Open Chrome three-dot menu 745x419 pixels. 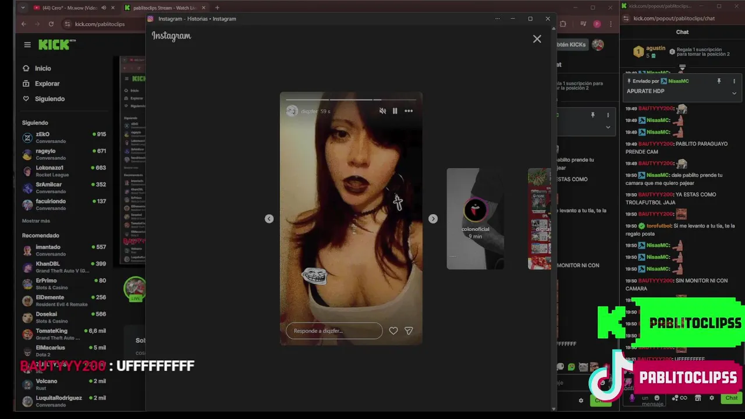pyautogui.click(x=609, y=24)
